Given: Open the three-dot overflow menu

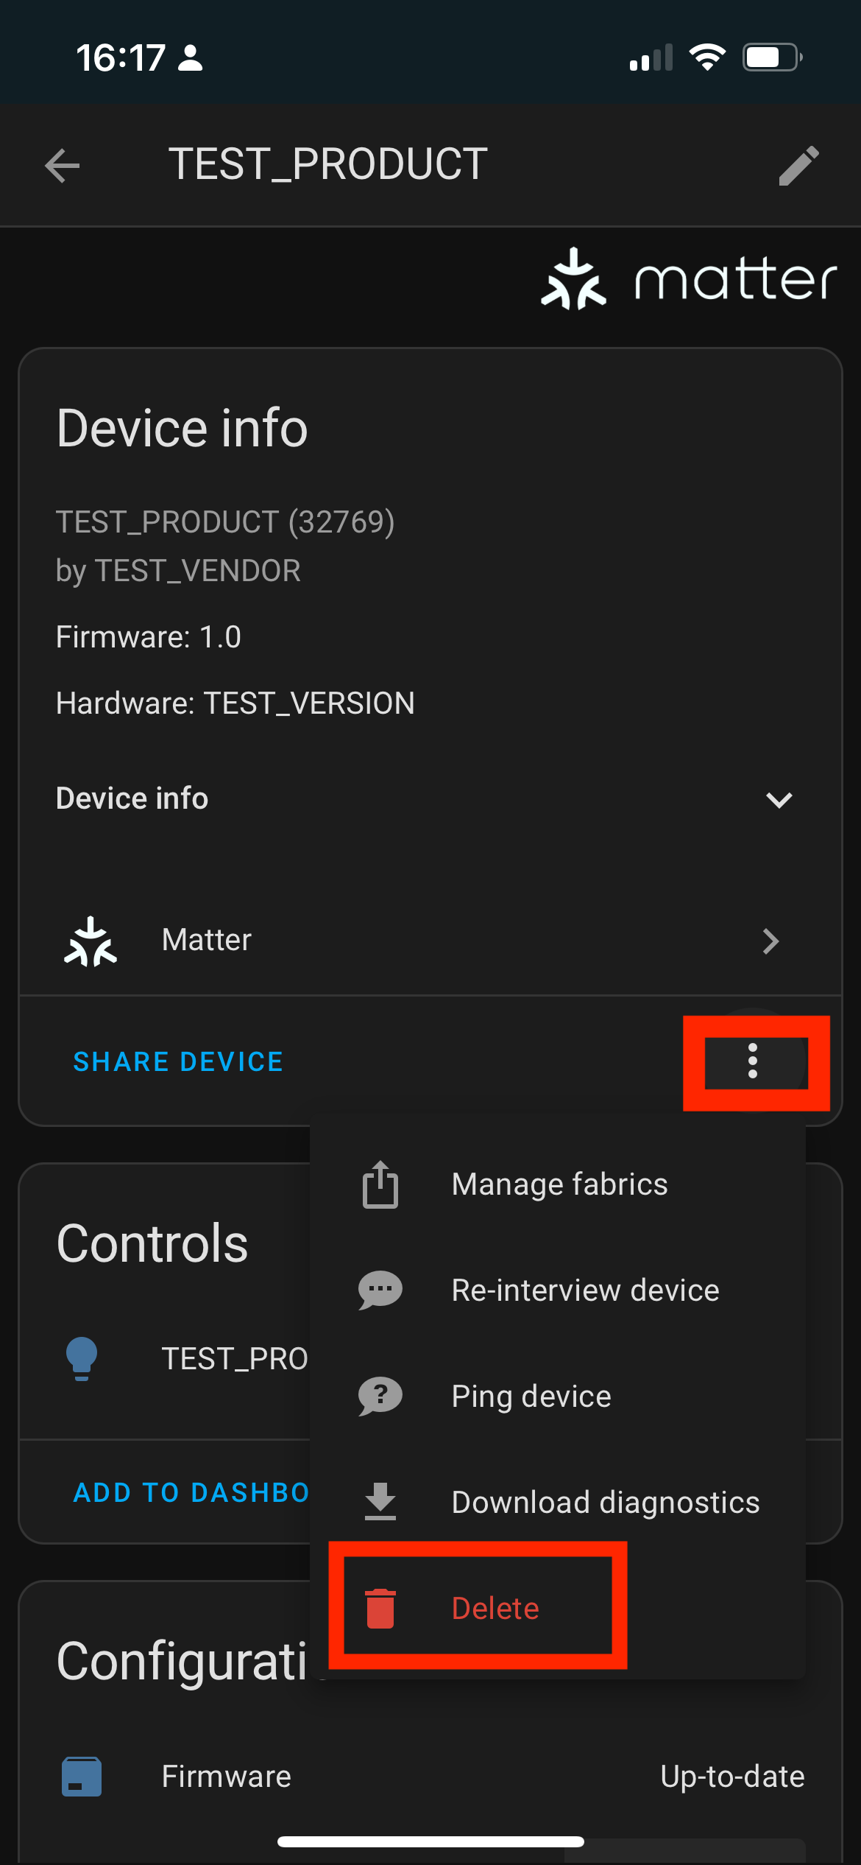Looking at the screenshot, I should [752, 1061].
